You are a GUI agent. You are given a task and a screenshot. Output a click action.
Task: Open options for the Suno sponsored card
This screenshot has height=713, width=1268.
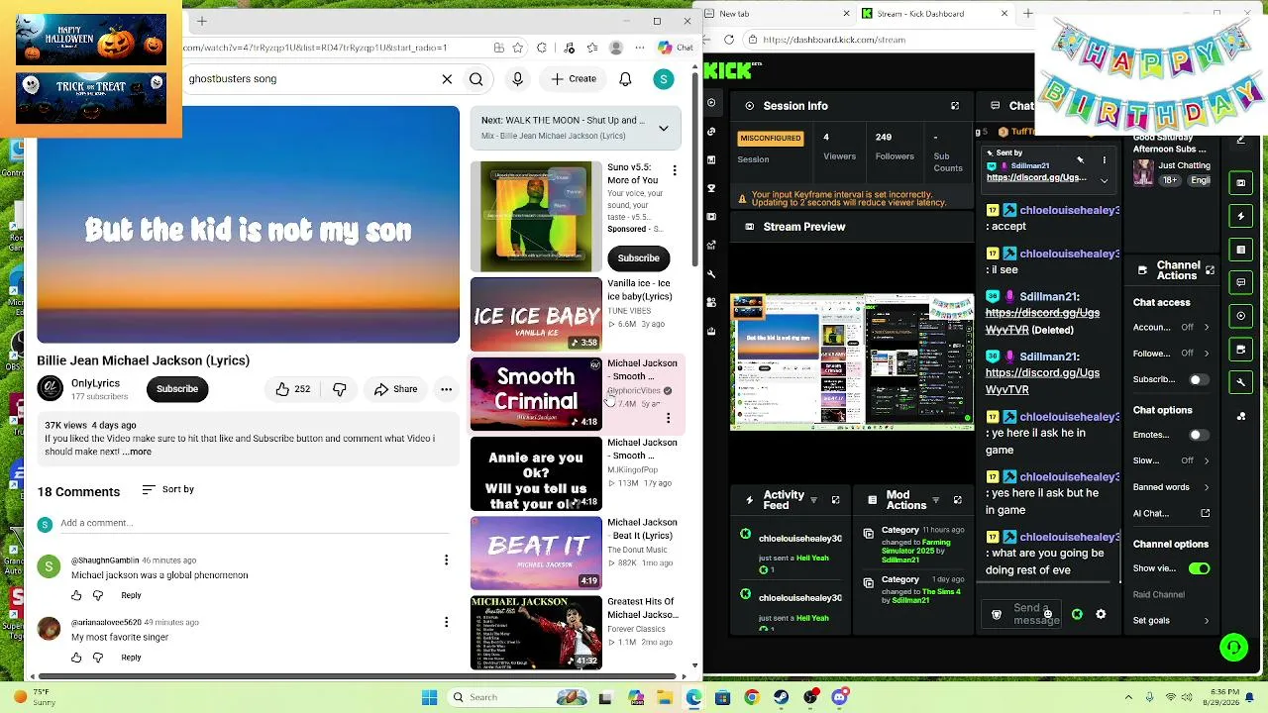tap(675, 170)
